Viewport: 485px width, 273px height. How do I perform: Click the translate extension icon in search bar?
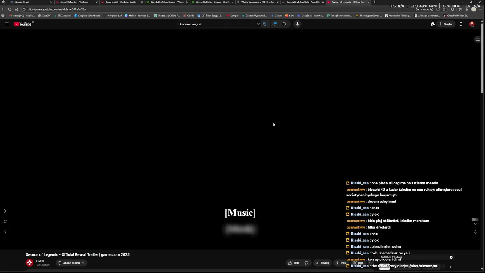click(264, 24)
